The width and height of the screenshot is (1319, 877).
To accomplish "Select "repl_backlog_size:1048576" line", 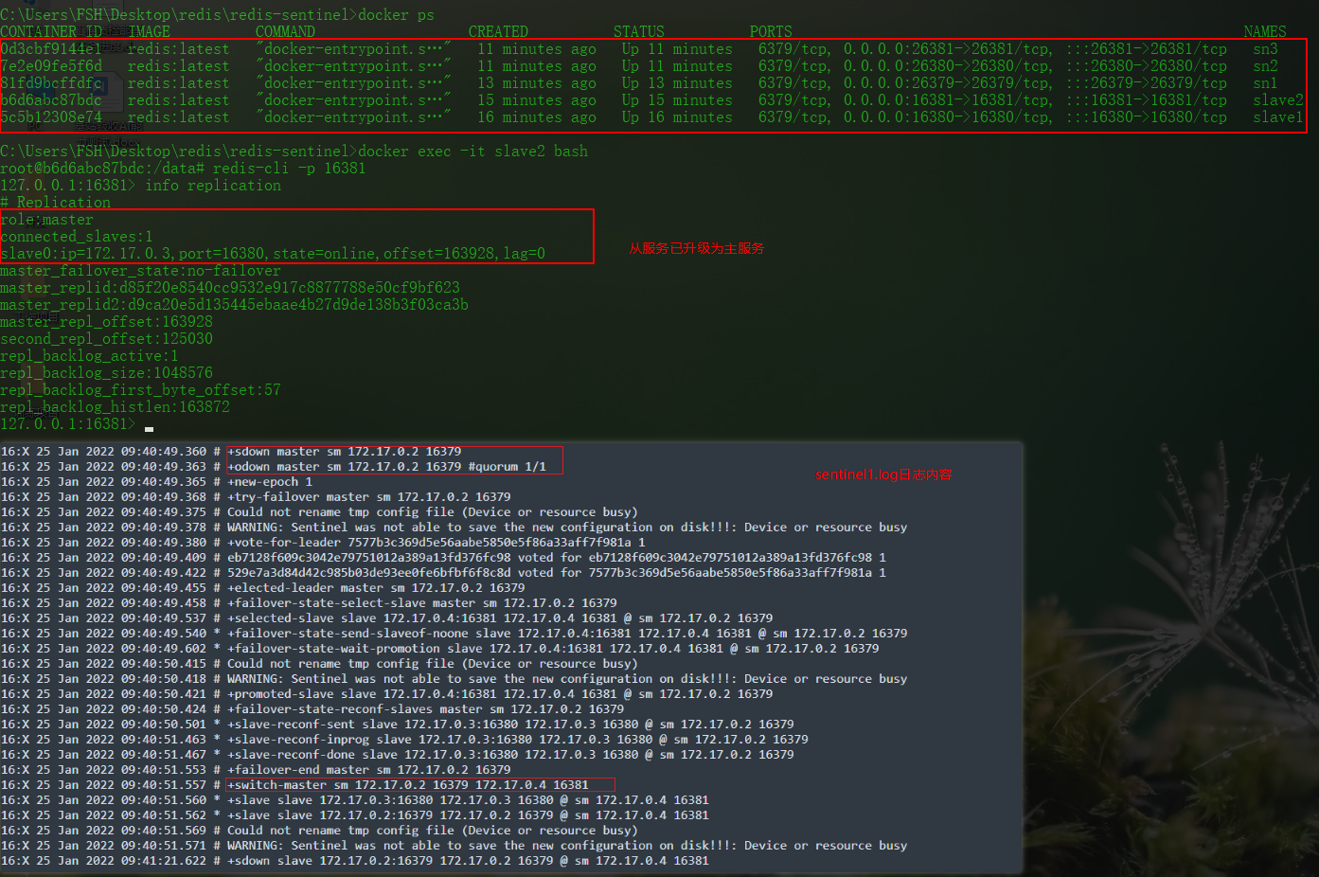I will (x=106, y=373).
